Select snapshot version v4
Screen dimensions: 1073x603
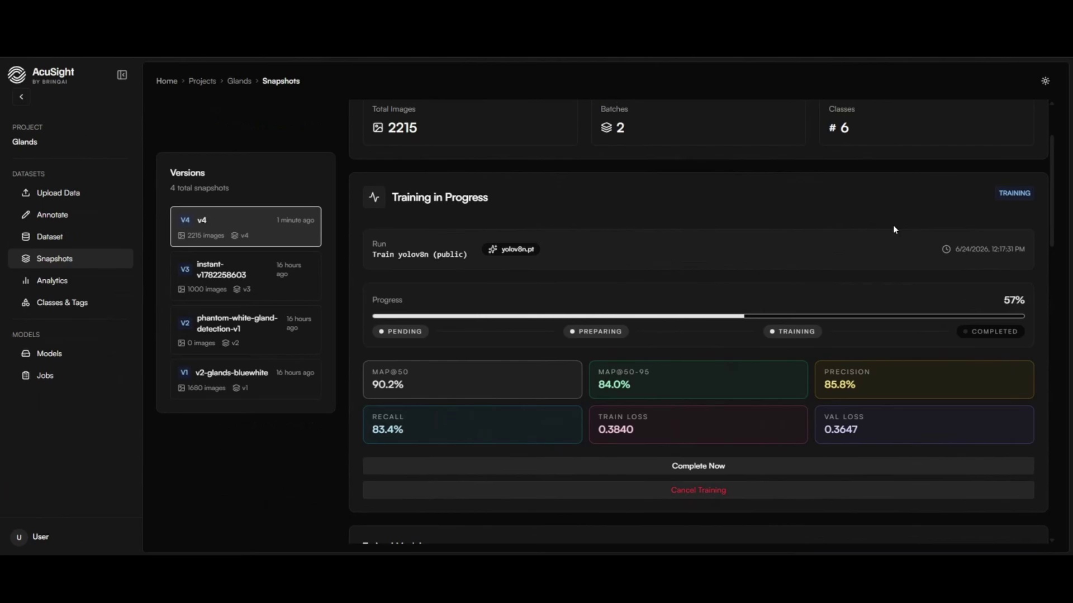246,227
